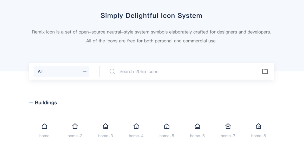The width and height of the screenshot is (304, 143).
Task: Pick the home-7 icon
Action: (x=228, y=126)
